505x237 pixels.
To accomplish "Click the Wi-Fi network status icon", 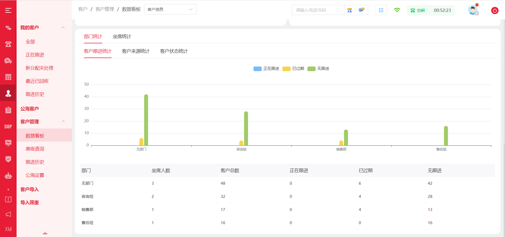I will tap(397, 10).
